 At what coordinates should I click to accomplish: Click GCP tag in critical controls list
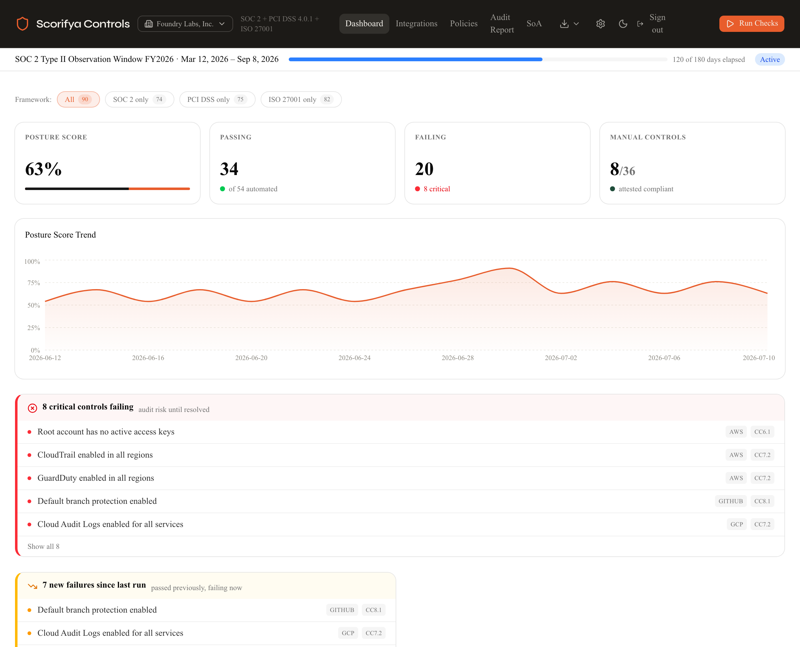pos(736,524)
